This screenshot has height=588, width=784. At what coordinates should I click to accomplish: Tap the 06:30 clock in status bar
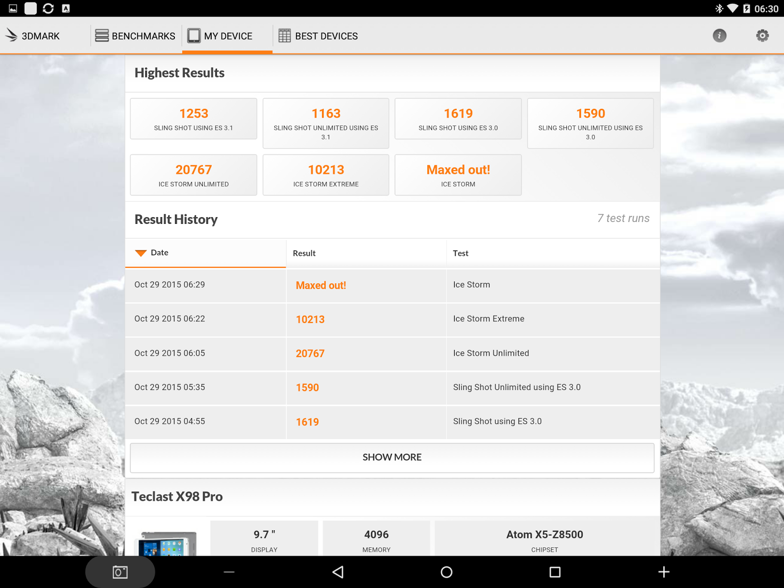pyautogui.click(x=766, y=9)
